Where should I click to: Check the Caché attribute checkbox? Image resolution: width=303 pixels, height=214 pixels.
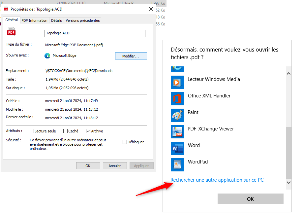[65, 131]
